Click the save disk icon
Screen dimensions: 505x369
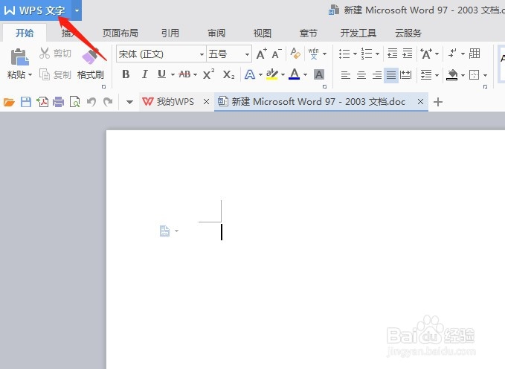[x=26, y=102]
